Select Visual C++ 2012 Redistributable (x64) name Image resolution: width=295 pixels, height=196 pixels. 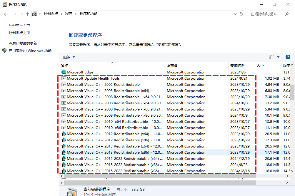point(115,134)
